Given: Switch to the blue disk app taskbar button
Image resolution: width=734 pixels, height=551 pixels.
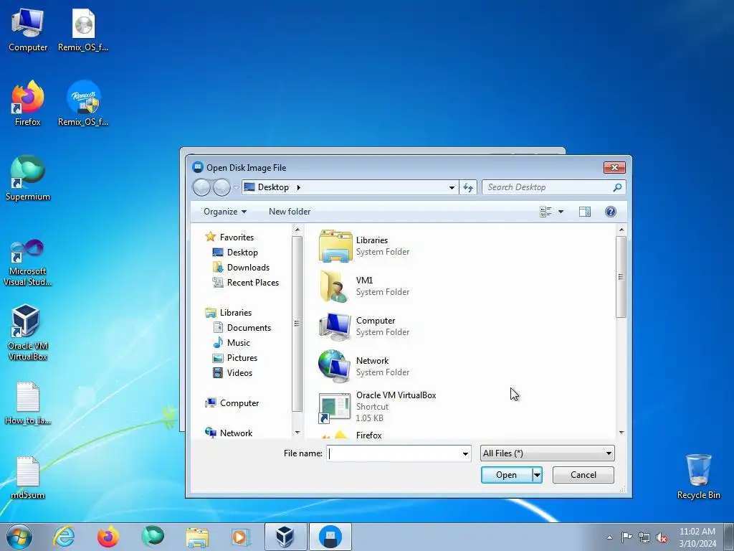Looking at the screenshot, I should coord(330,537).
